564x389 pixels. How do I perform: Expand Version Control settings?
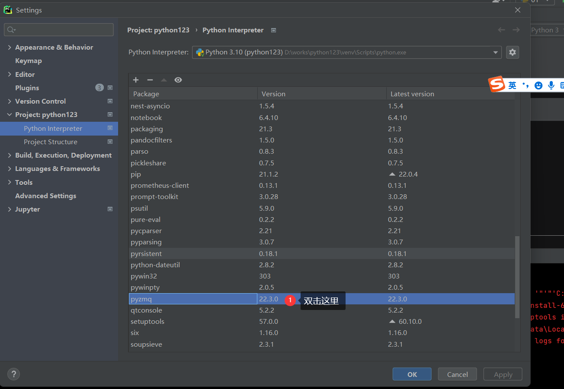pyautogui.click(x=10, y=101)
